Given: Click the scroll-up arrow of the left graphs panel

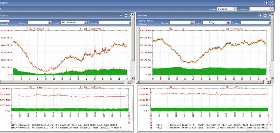Looking at the screenshot, I should tap(133, 14).
